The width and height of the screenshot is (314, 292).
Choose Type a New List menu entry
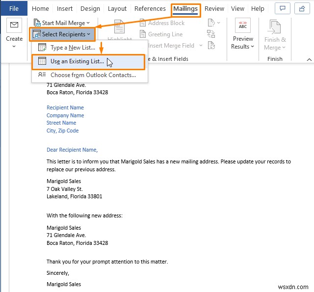(x=89, y=48)
